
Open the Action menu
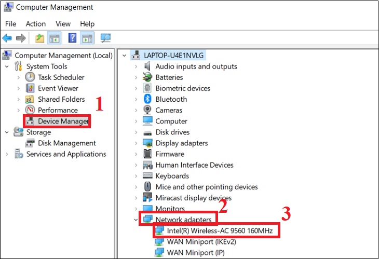pos(36,24)
